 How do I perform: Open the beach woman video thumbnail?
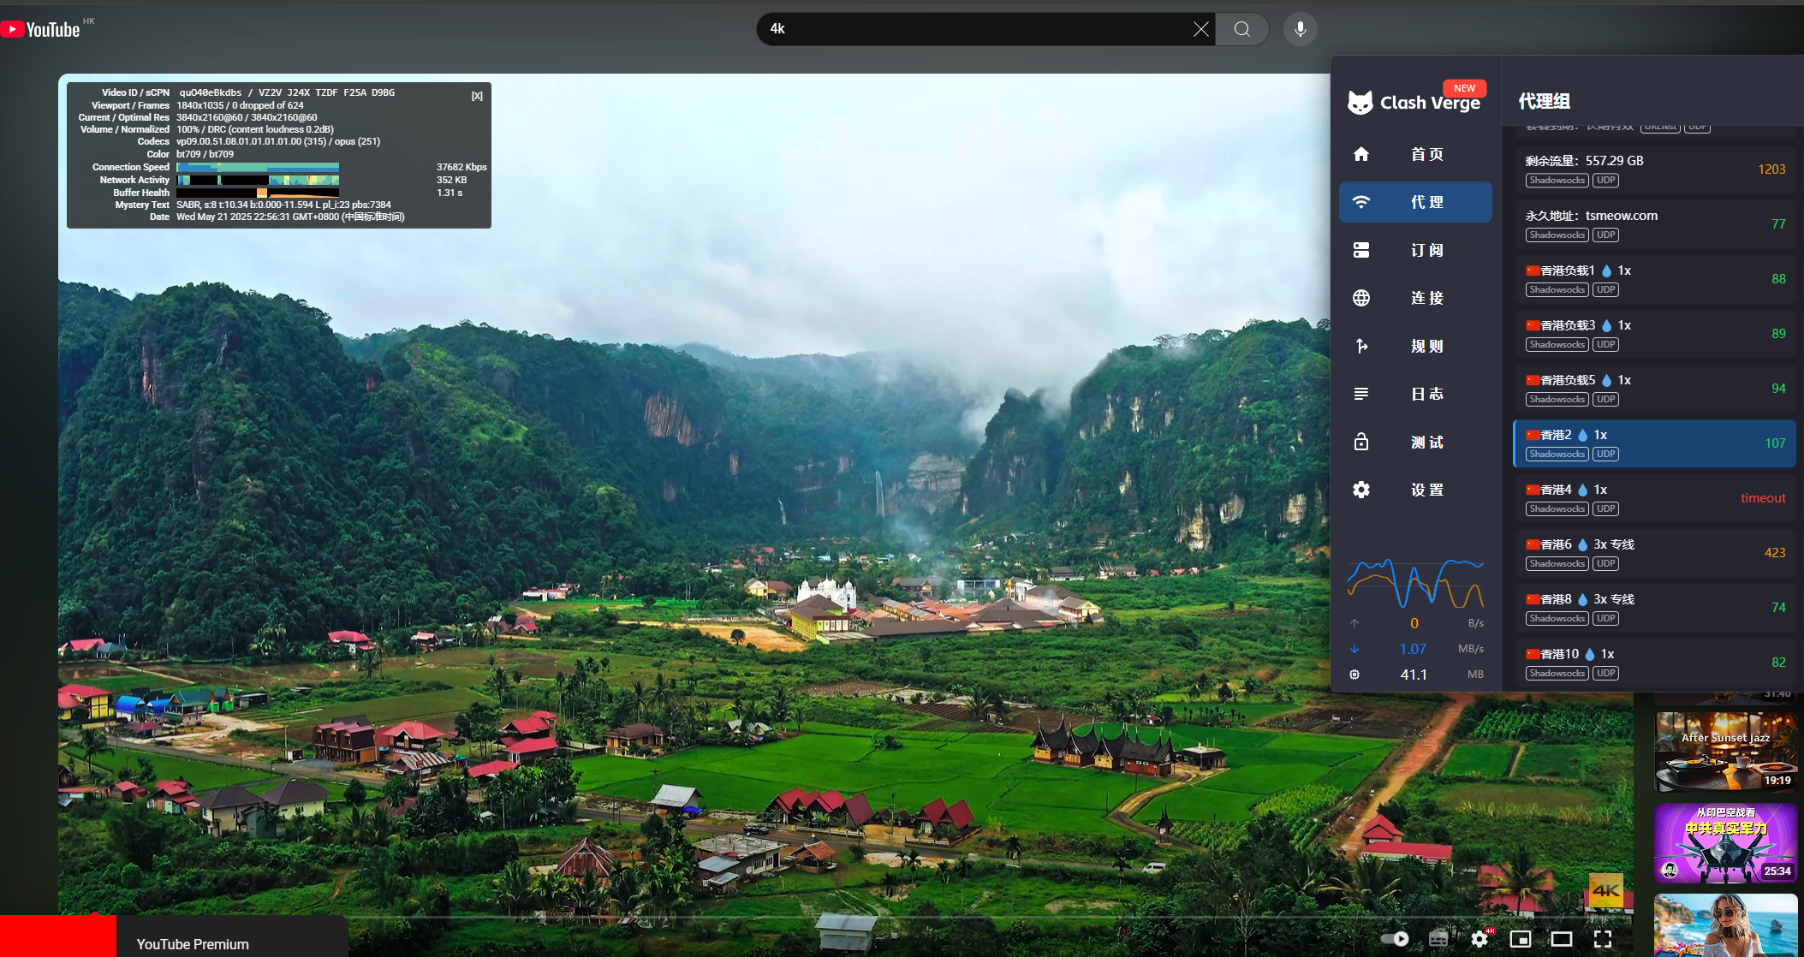click(x=1725, y=925)
